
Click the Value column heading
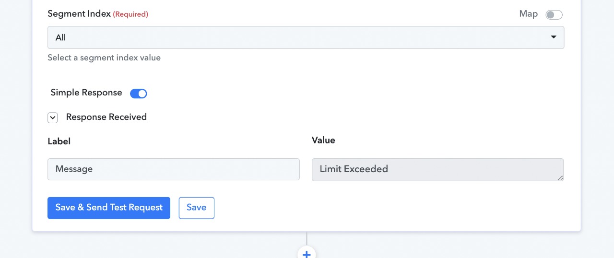click(x=323, y=141)
